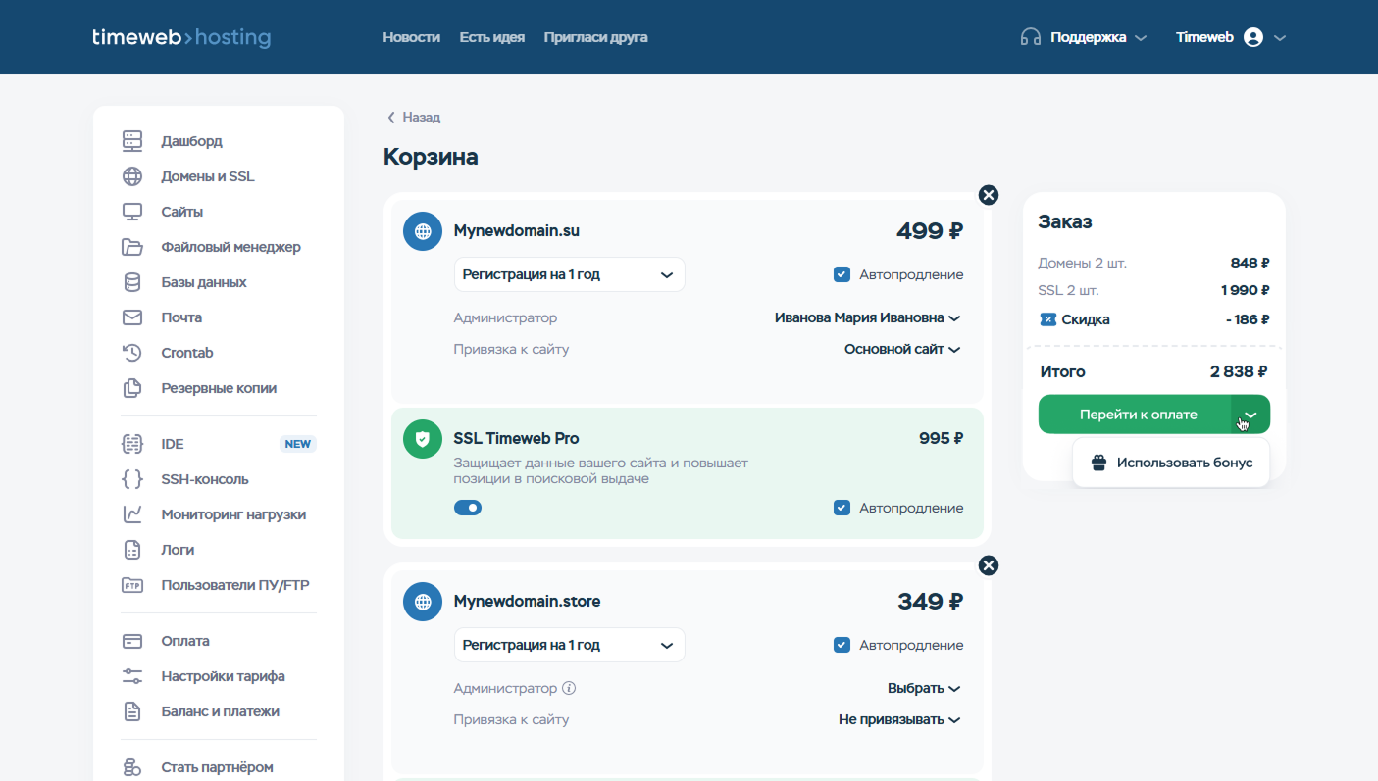Uncheck Автопродление for Mynewdomain.store
Viewport: 1378px width, 781px height.
tap(842, 645)
